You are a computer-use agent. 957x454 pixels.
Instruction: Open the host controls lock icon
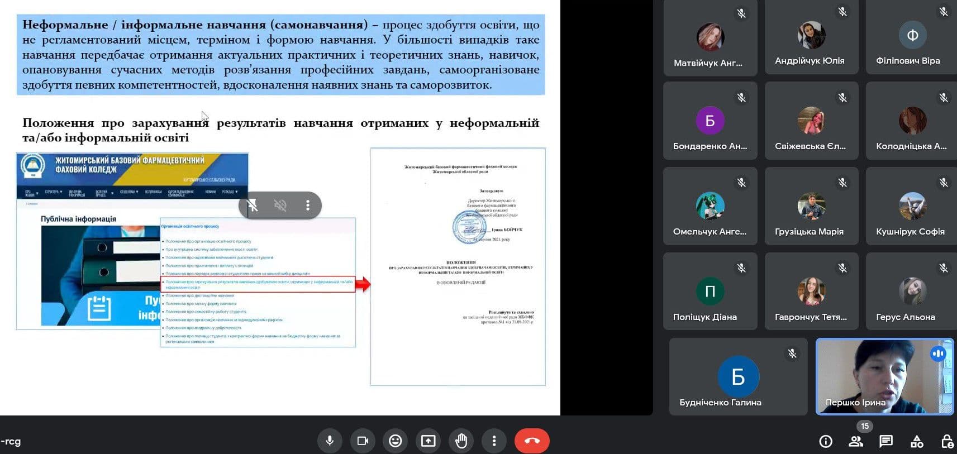click(x=947, y=442)
